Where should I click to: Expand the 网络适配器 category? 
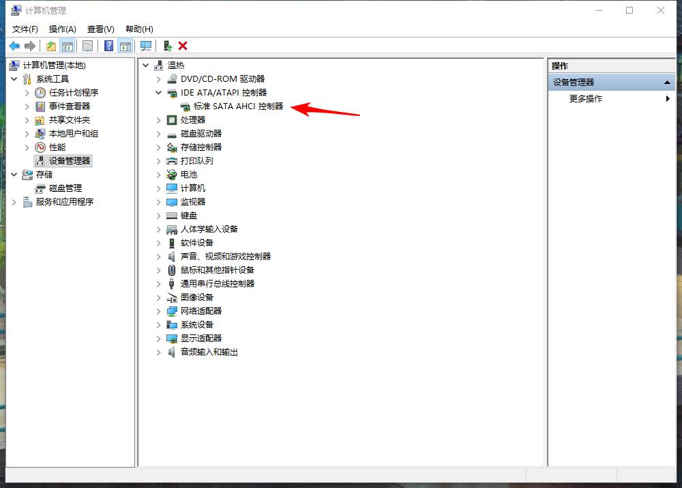pos(158,311)
